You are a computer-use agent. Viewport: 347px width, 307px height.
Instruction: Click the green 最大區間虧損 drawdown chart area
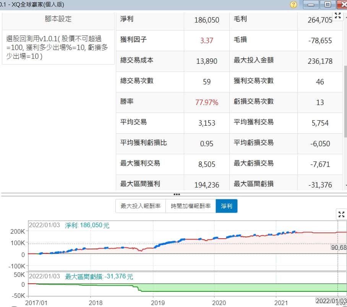pos(229,288)
